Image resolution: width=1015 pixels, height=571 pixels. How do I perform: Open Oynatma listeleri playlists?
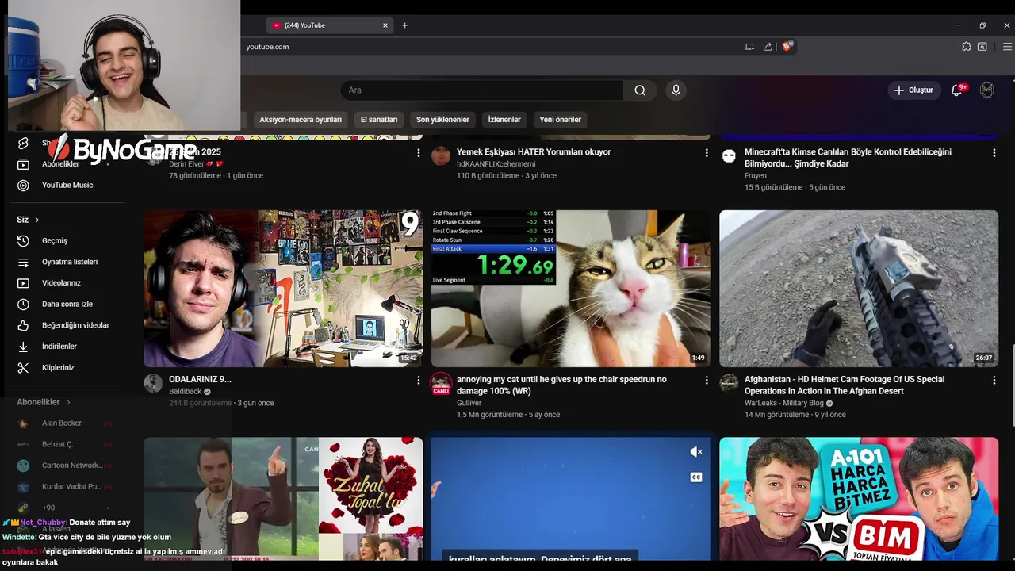(x=68, y=262)
